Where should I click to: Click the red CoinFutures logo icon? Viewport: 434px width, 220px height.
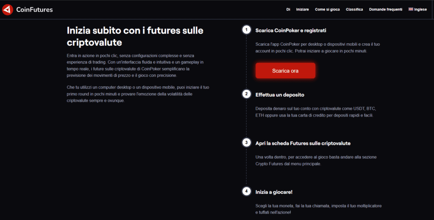(x=8, y=10)
